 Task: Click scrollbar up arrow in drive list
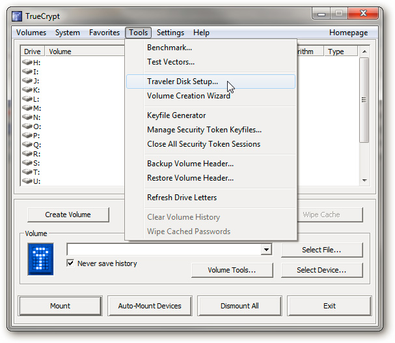click(364, 52)
